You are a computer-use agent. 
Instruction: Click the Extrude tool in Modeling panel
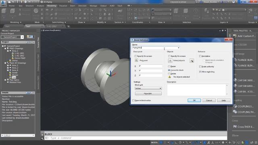pyautogui.click(x=12, y=11)
